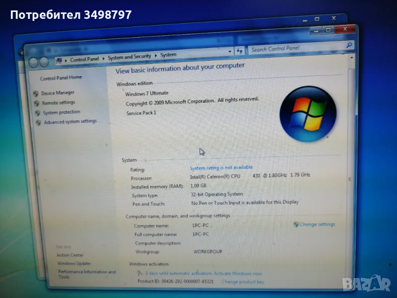
Task: Select System and Security in breadcrumb
Action: pos(130,57)
